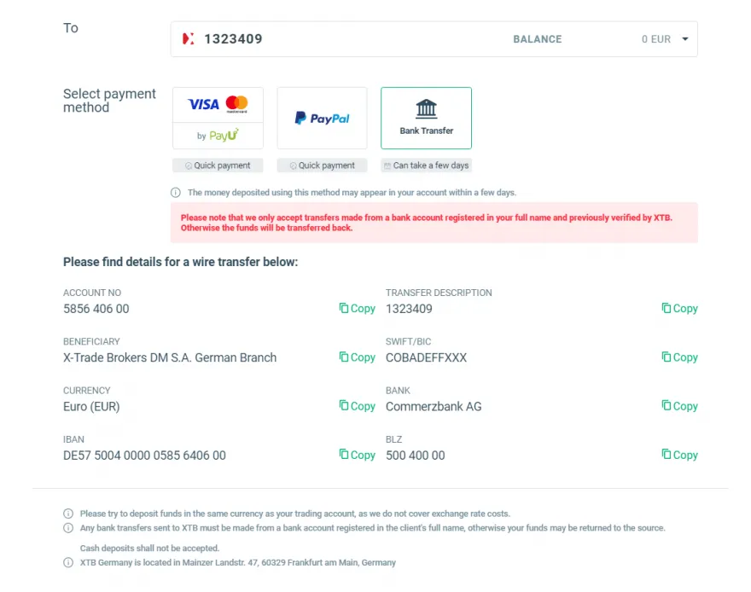Screen dimensions: 751x592
Task: Click the Quick payment badge under Visa
Action: (218, 165)
